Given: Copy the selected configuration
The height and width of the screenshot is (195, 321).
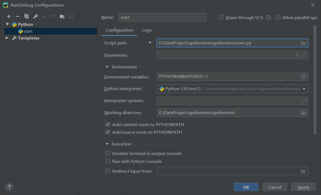Looking at the screenshot, I should click(26, 17).
